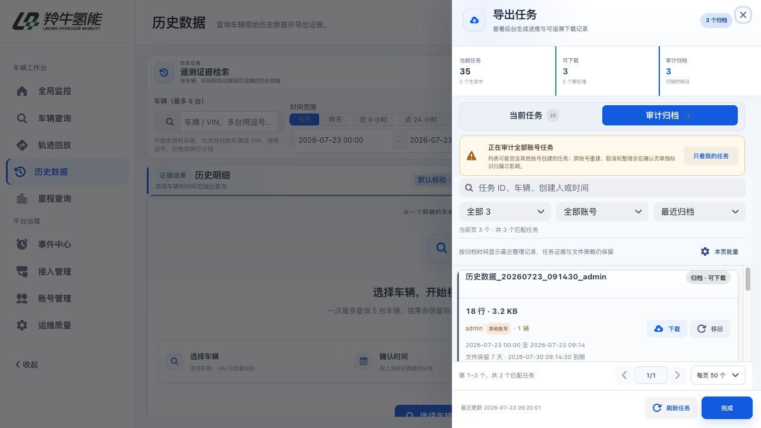This screenshot has width=761, height=428.
Task: Go to previous page arrow
Action: tap(624, 375)
